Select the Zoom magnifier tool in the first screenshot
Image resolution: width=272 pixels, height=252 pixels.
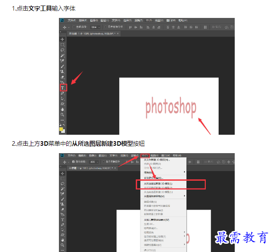pos(63,115)
